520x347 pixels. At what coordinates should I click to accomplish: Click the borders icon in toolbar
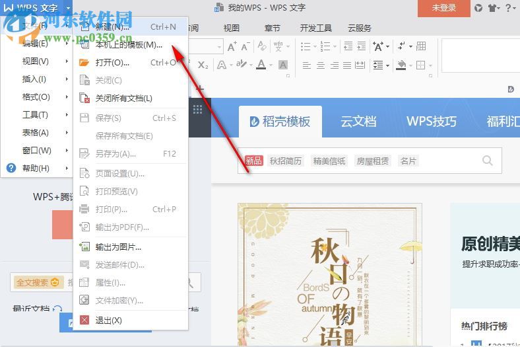click(420, 65)
